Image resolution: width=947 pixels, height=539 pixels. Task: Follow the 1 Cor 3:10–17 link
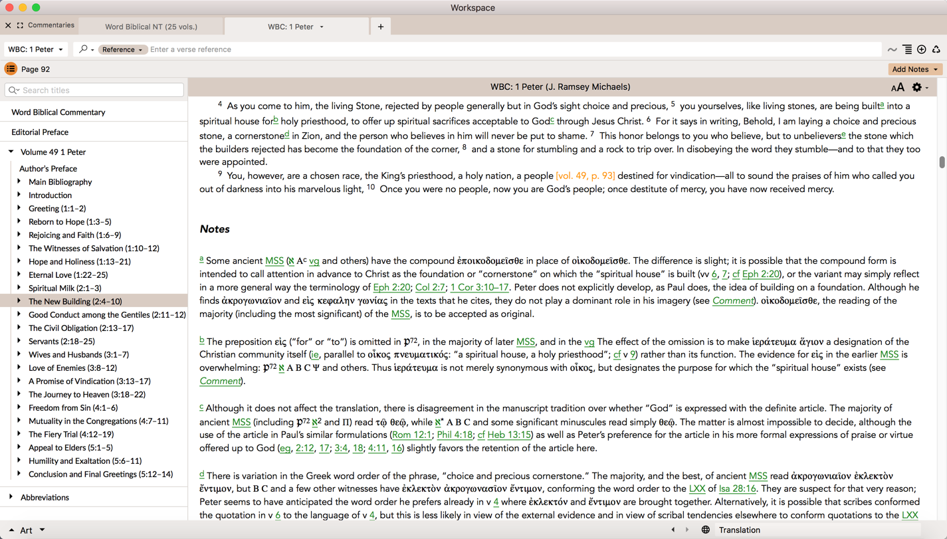click(x=479, y=287)
